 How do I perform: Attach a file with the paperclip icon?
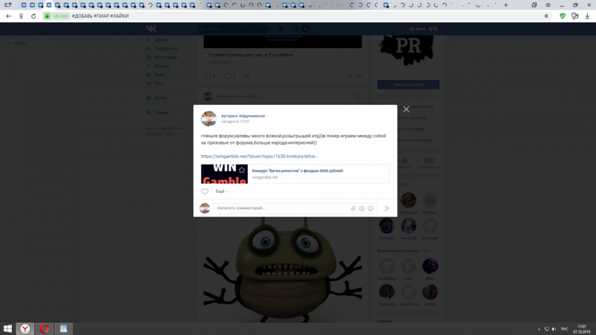(353, 208)
